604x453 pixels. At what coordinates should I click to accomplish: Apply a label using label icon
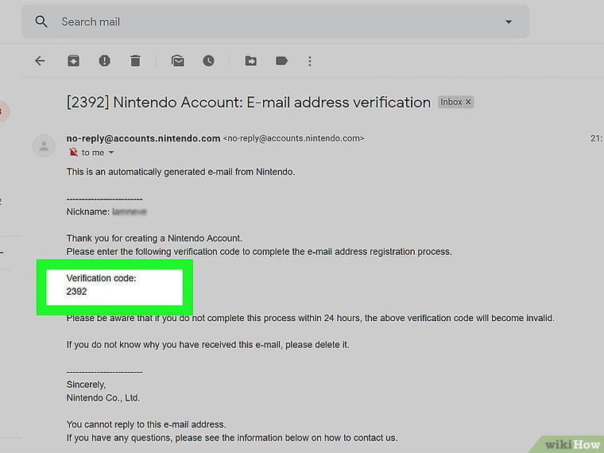[281, 61]
